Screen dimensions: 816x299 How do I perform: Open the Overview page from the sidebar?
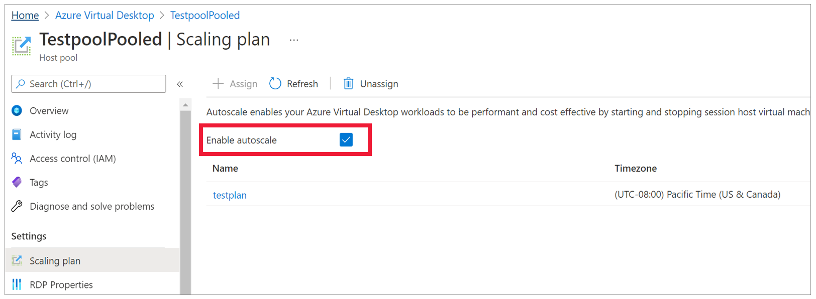pos(49,110)
